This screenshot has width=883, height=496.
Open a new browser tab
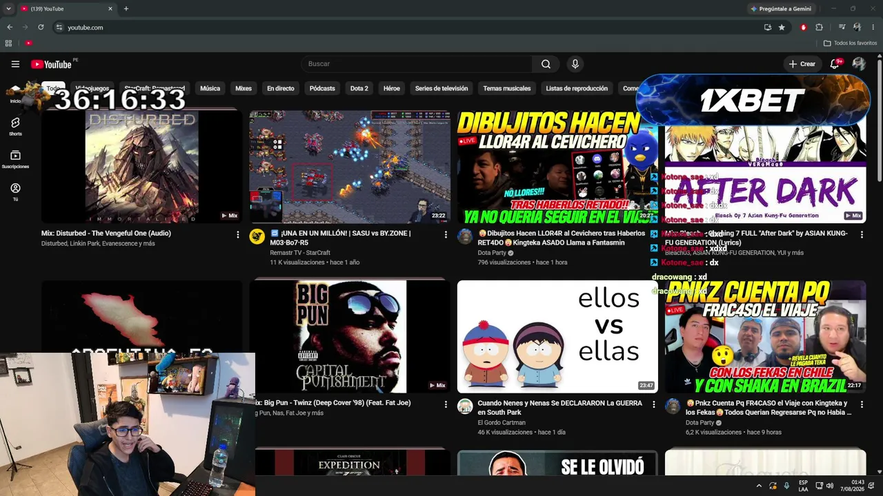(126, 9)
